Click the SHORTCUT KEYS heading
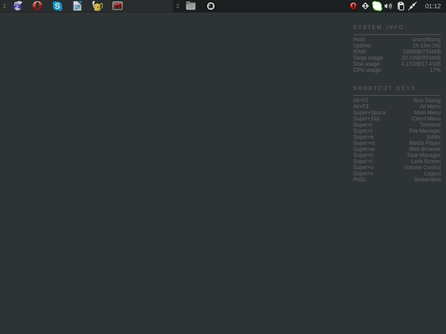The image size is (446, 334). click(384, 88)
